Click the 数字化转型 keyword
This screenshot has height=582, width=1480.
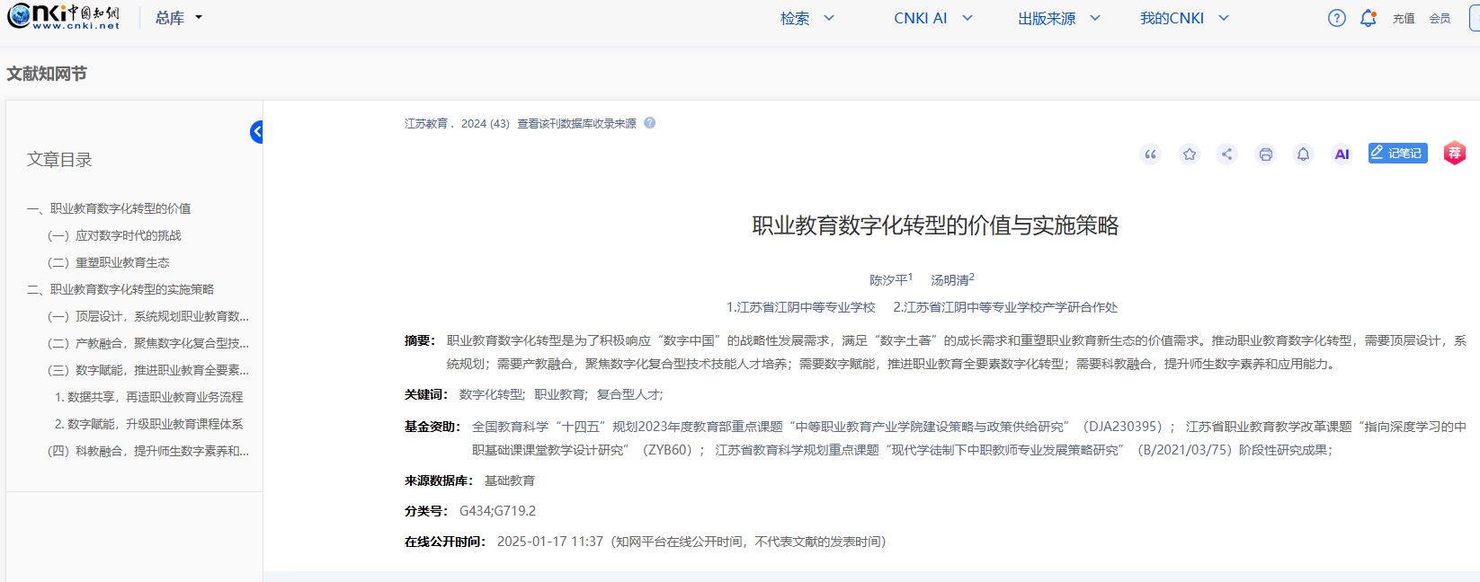click(490, 394)
